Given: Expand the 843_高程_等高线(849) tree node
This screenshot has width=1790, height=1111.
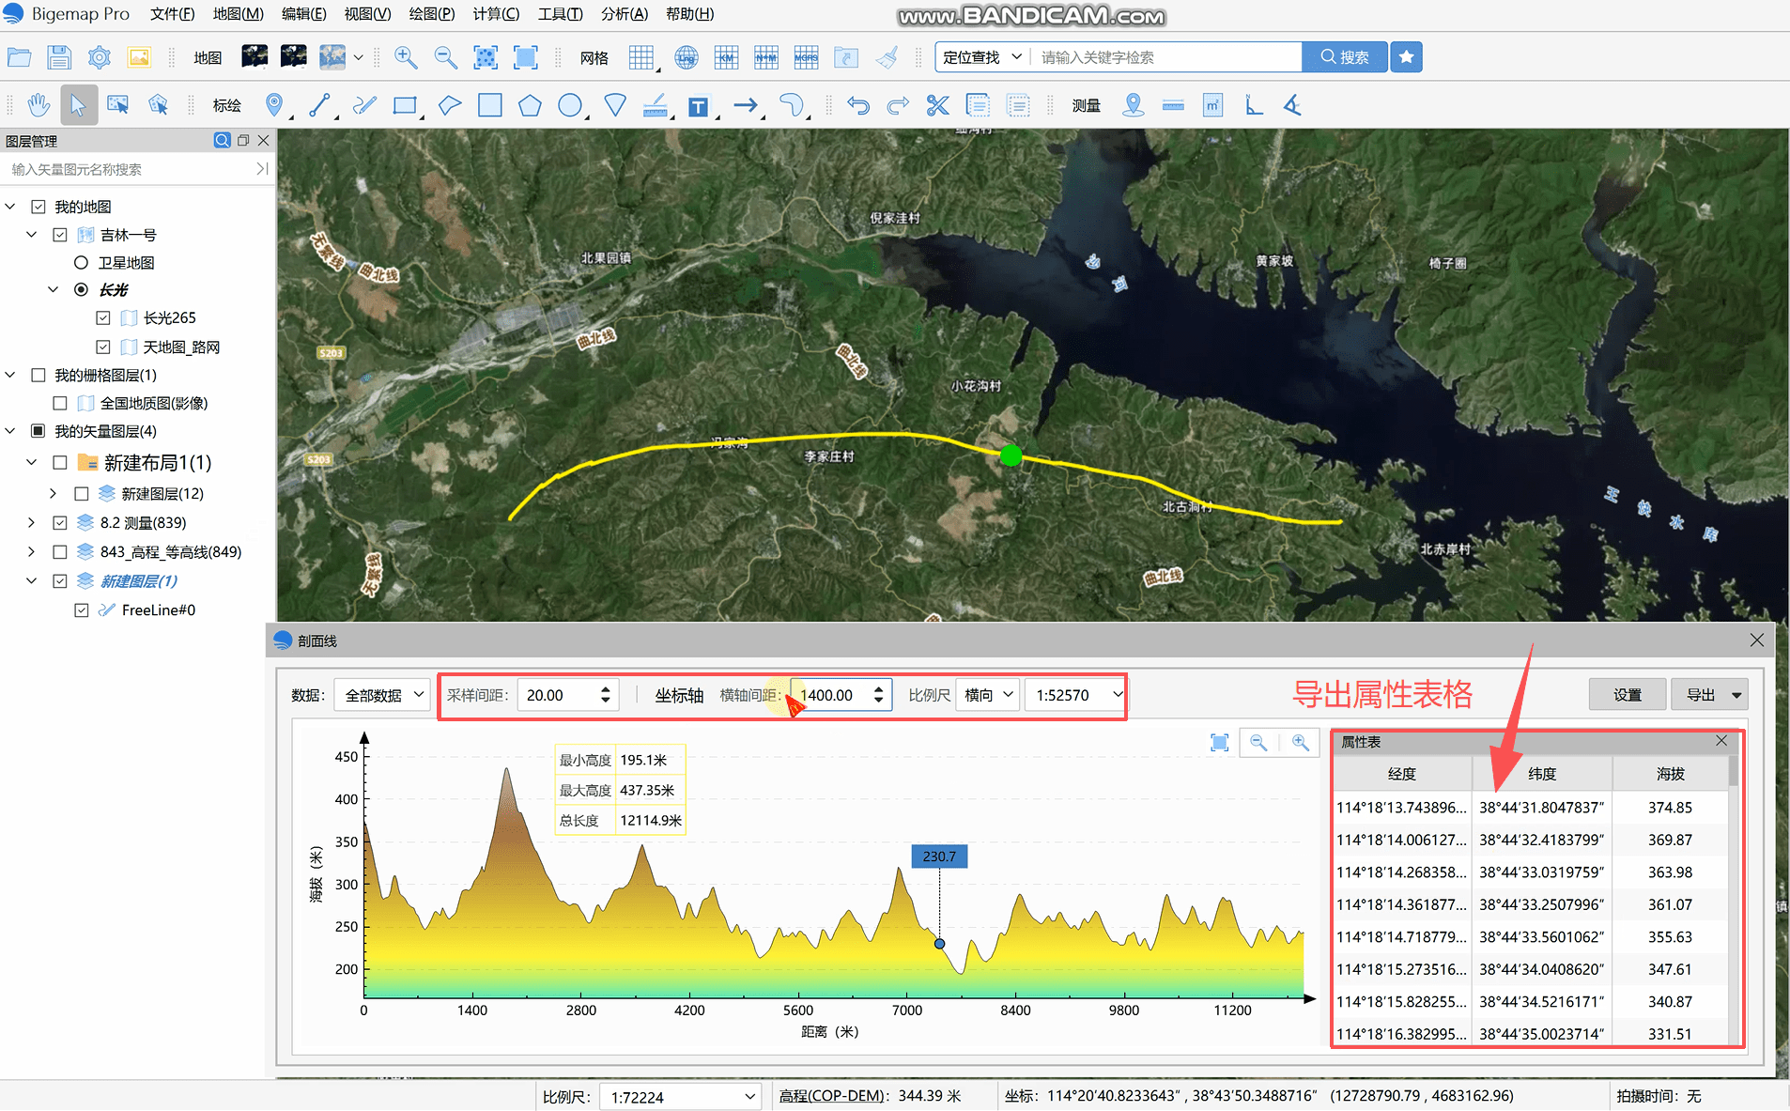Looking at the screenshot, I should pos(32,552).
